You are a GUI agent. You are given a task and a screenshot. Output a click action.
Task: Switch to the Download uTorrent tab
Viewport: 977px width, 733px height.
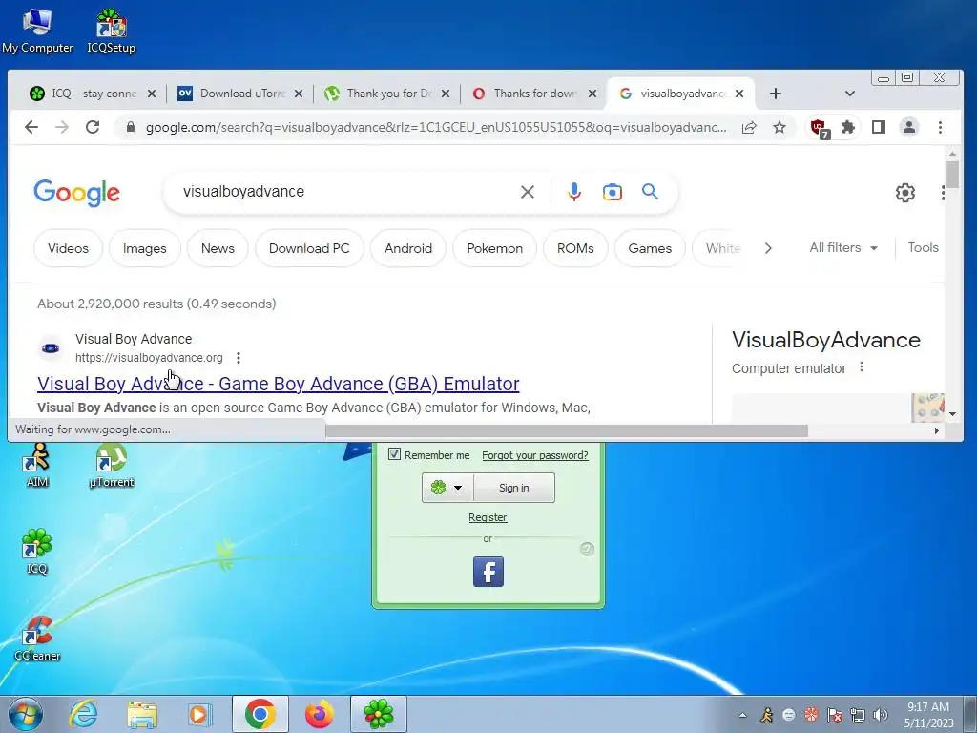click(240, 94)
